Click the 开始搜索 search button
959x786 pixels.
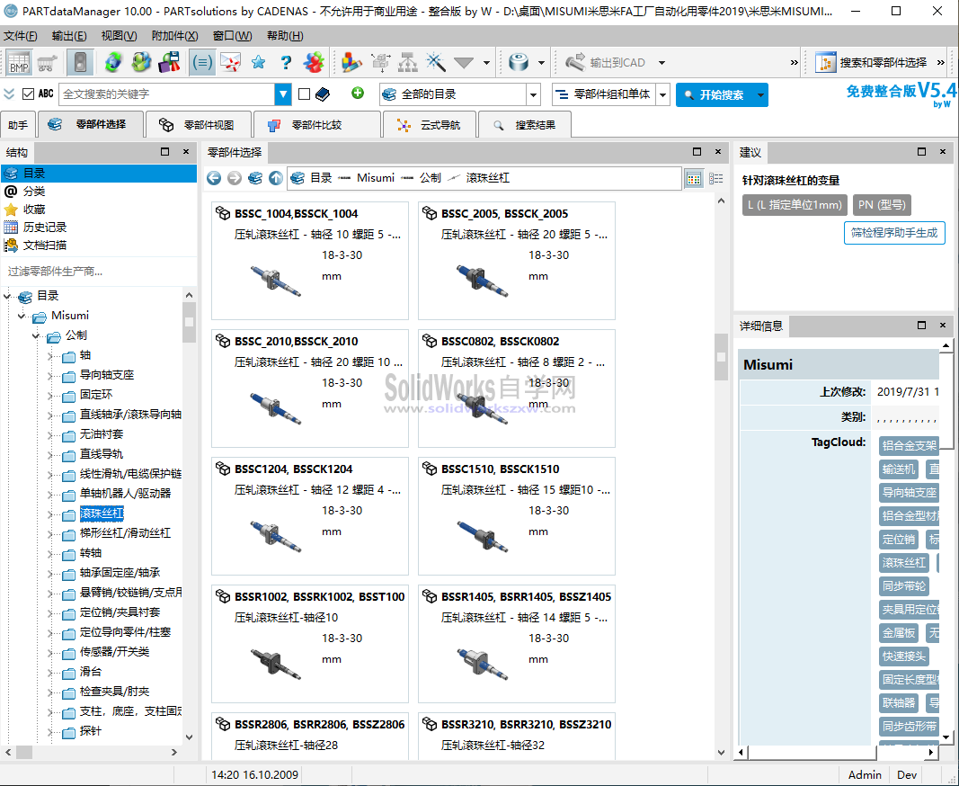(715, 93)
